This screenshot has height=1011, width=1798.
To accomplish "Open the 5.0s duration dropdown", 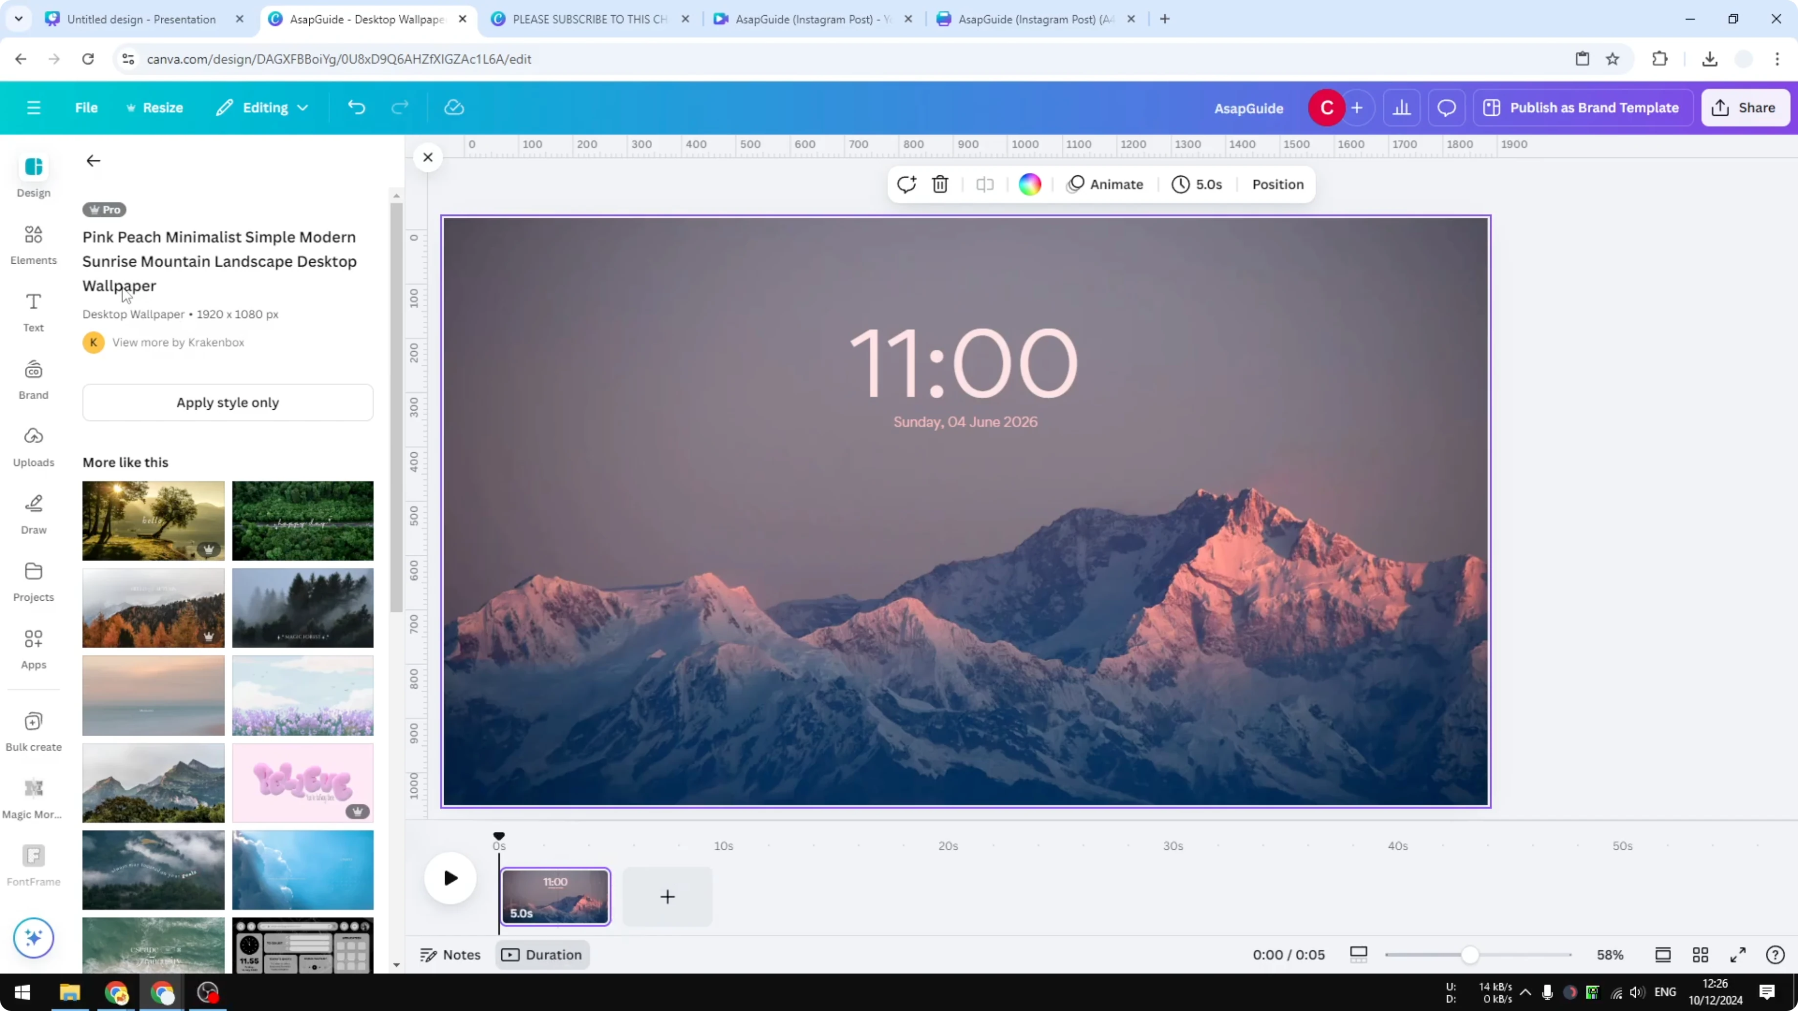I will [x=1197, y=184].
